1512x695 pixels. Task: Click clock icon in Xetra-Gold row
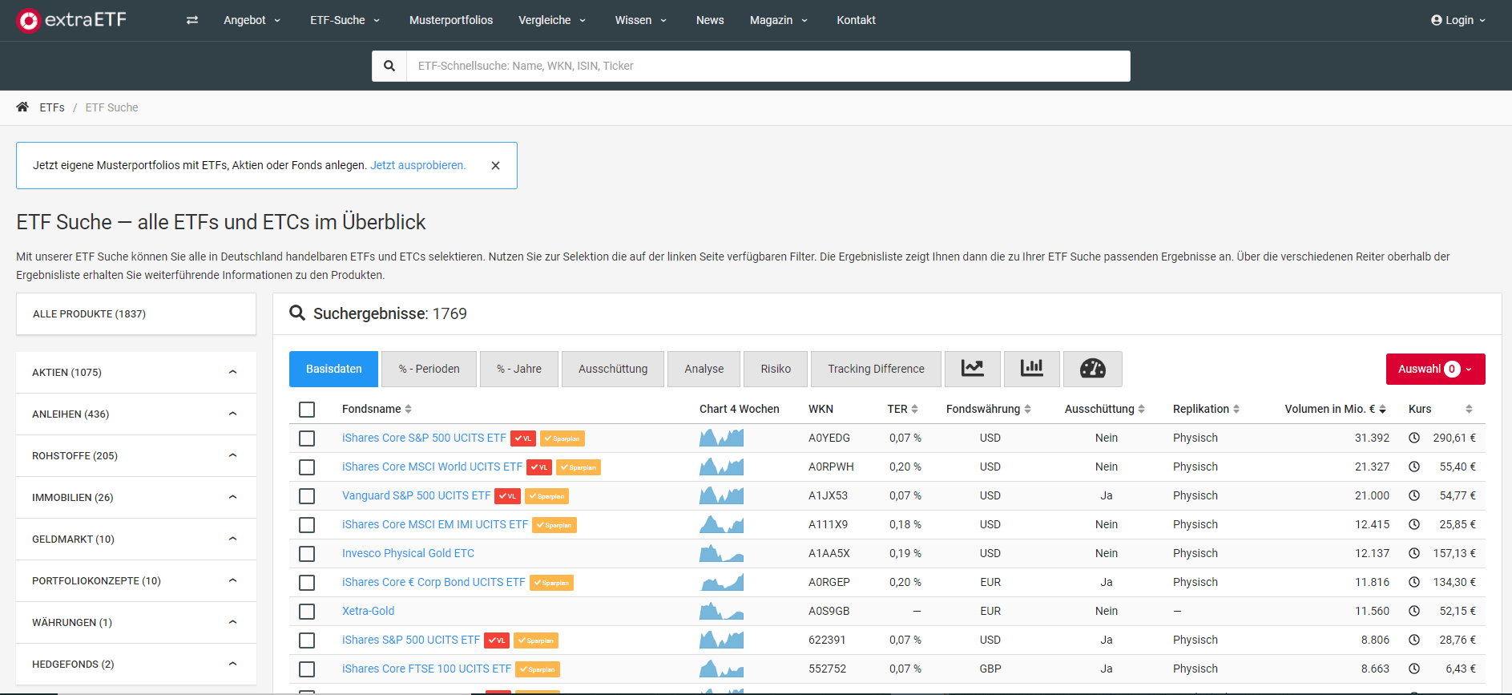[1414, 611]
